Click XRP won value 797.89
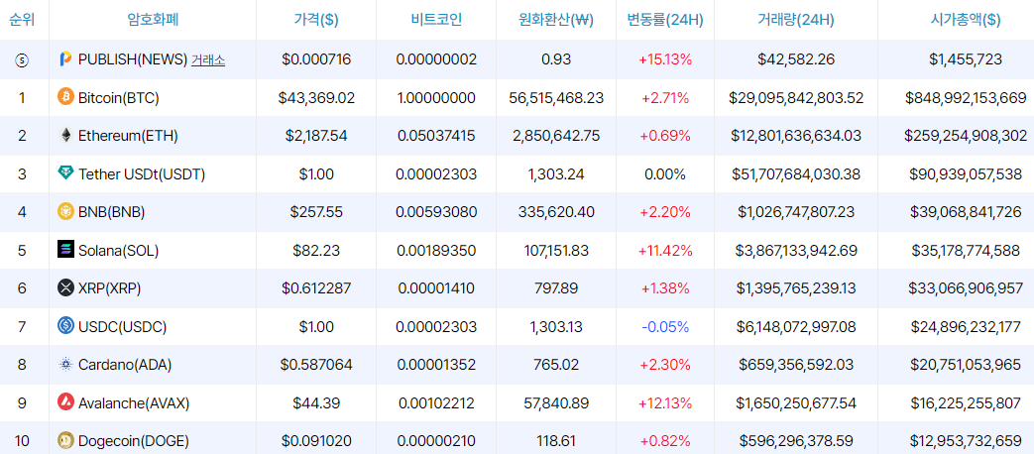1034x454 pixels. [556, 287]
